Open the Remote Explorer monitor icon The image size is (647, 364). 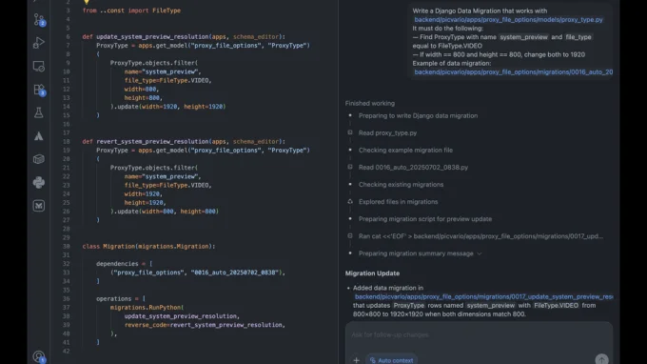(x=39, y=66)
